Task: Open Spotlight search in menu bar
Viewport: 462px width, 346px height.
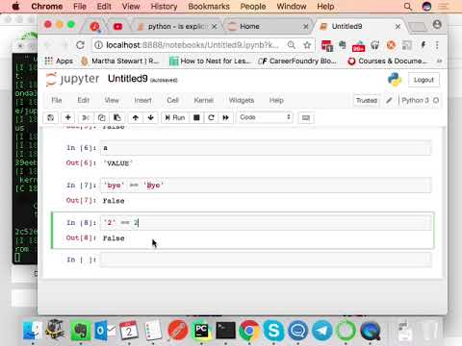Action: [x=408, y=7]
